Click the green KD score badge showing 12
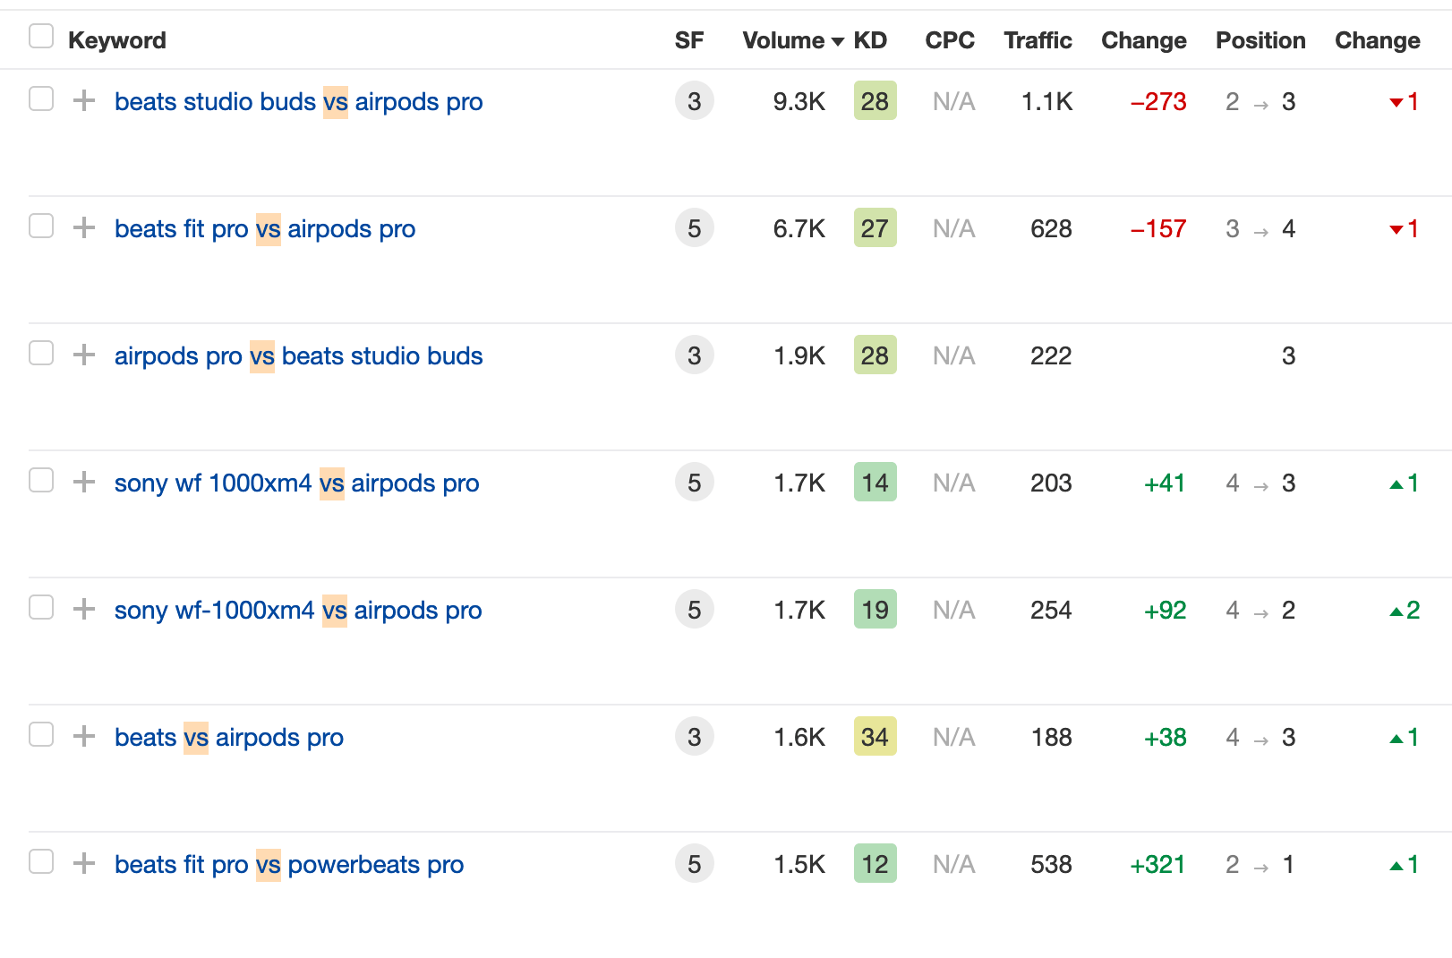Viewport: 1452px width, 958px height. [x=874, y=863]
